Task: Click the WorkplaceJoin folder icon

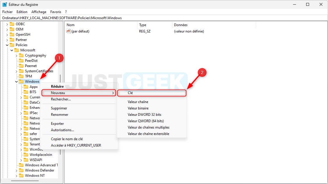Action: coord(26,154)
